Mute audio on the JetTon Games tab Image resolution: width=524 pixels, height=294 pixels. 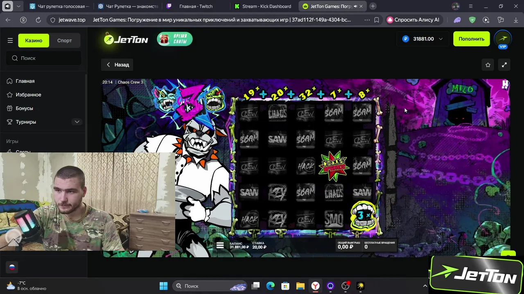coord(355,6)
